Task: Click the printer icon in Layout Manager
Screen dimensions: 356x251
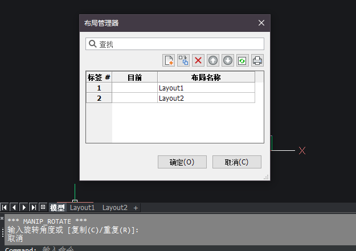Action: [x=257, y=60]
